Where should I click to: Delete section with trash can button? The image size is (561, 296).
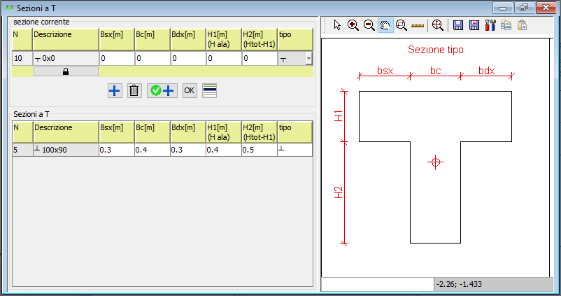134,90
